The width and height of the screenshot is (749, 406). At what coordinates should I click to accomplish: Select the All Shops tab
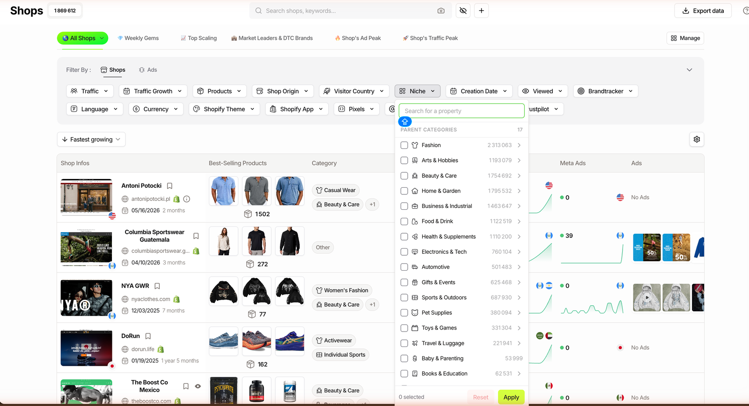(x=82, y=38)
